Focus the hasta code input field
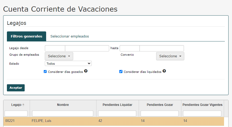The width and height of the screenshot is (232, 127). pos(130,48)
